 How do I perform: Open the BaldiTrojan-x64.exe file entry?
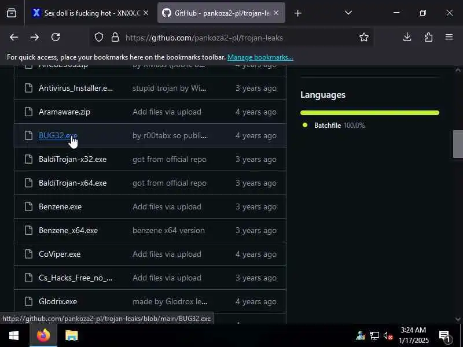(73, 183)
